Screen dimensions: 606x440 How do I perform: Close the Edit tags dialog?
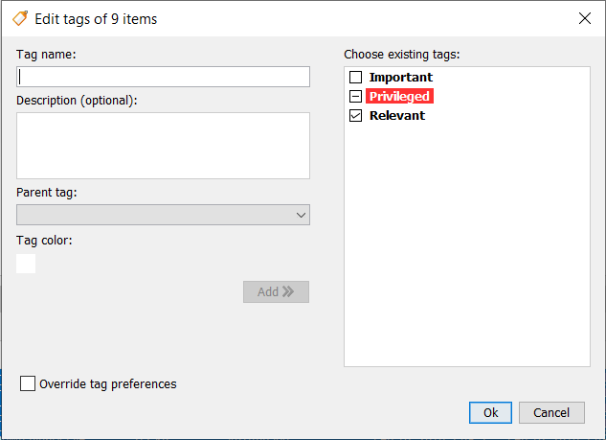(x=585, y=18)
